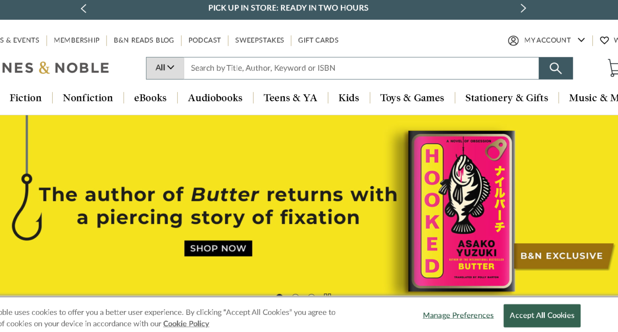This screenshot has height=332, width=618.
Task: Go to previous promo banner message
Action: tap(84, 8)
